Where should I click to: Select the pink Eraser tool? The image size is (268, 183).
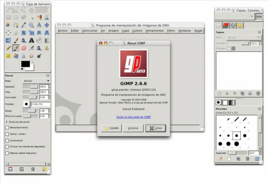point(24,48)
